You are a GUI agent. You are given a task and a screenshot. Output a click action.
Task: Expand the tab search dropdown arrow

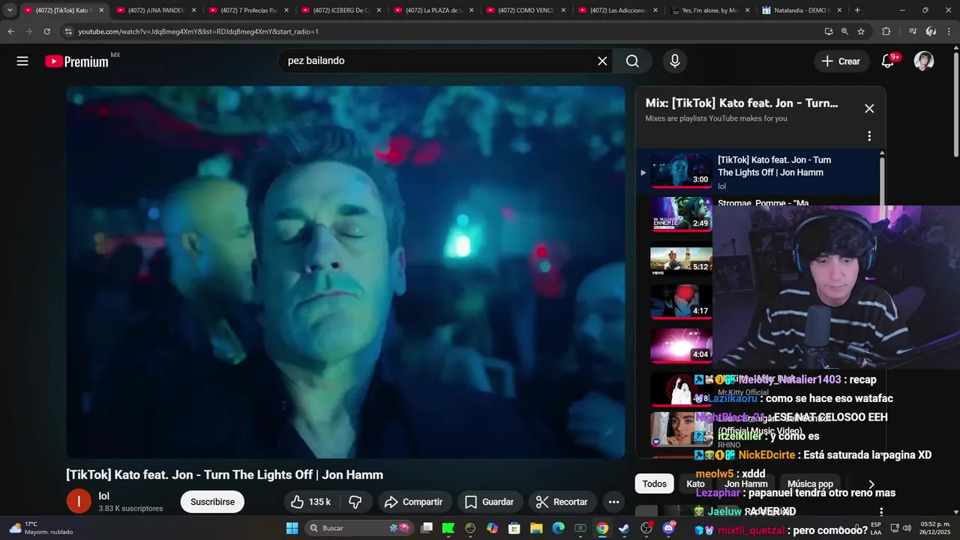click(x=10, y=10)
